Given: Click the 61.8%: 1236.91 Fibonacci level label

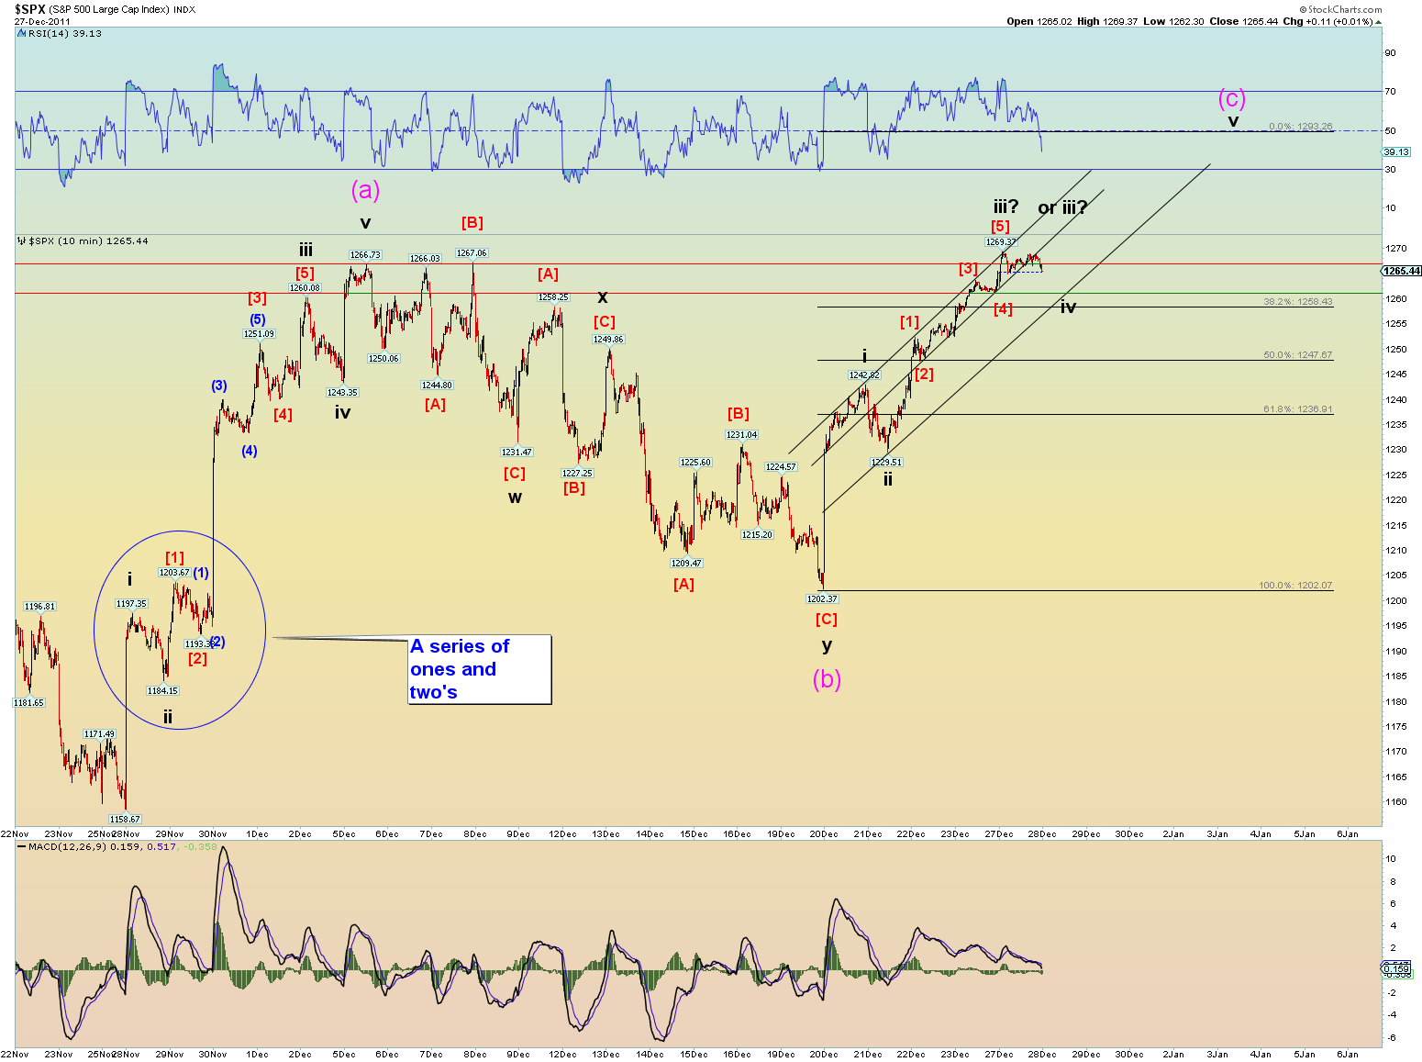Looking at the screenshot, I should 1297,409.
